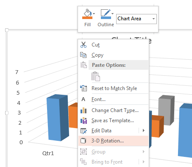The width and height of the screenshot is (192, 167).
Task: Choose Cut from the context menu
Action: (113, 45)
